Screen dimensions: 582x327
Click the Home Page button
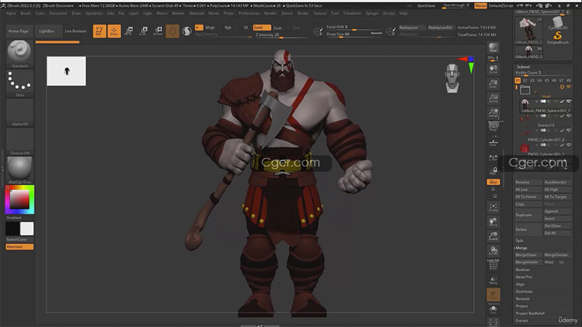click(19, 31)
